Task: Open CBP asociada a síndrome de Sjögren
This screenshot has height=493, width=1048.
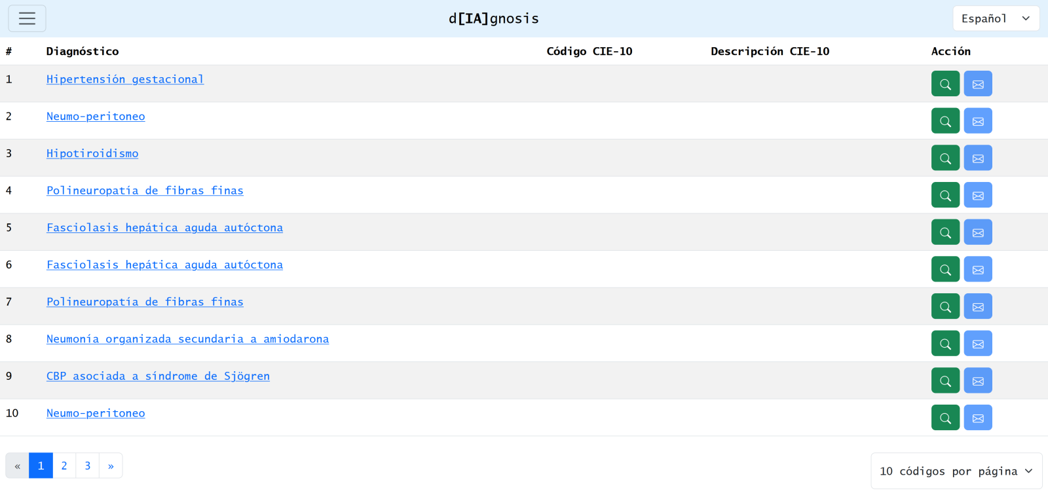Action: click(x=158, y=376)
